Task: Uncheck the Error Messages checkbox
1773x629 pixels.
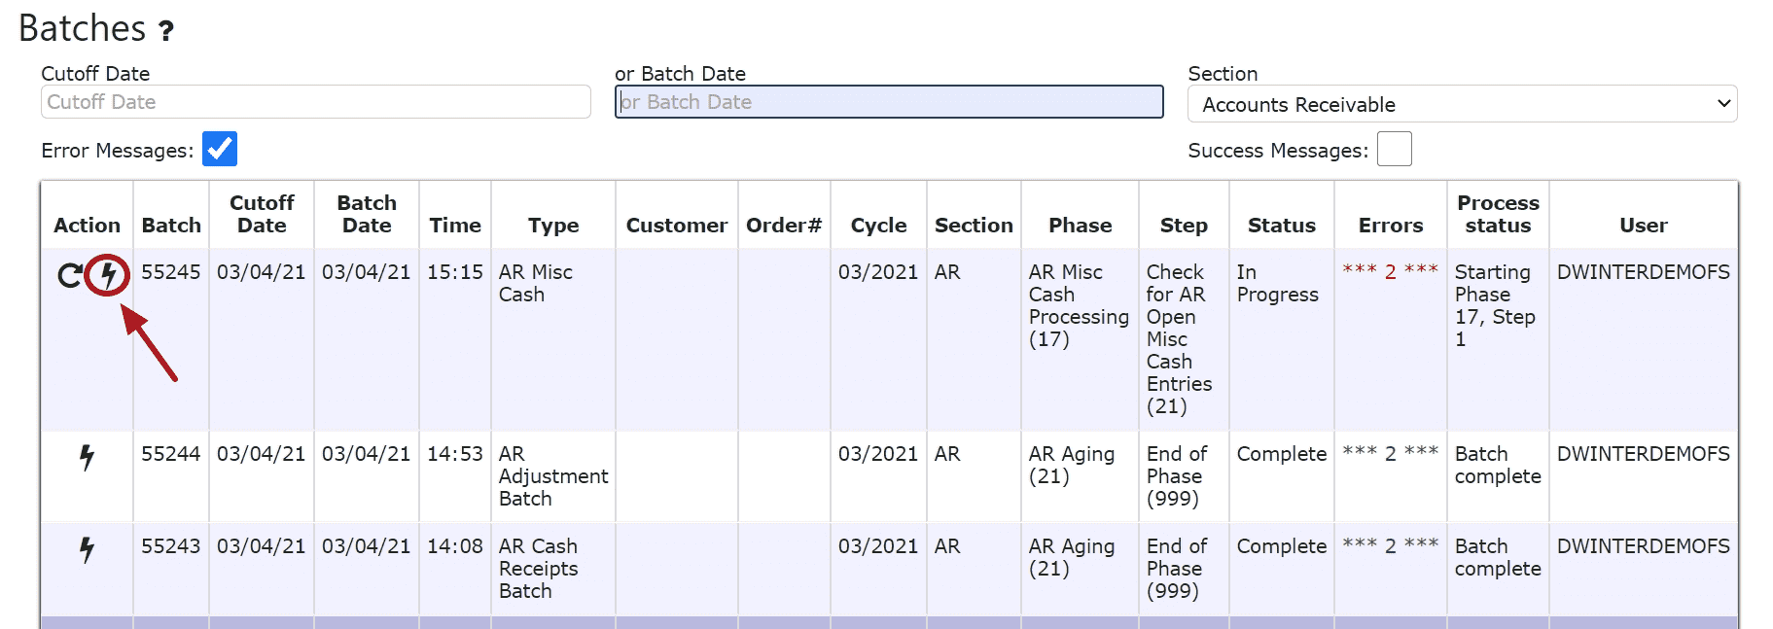Action: pyautogui.click(x=220, y=150)
